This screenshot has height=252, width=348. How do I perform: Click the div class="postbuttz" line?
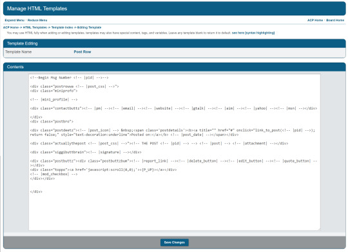click(173, 161)
